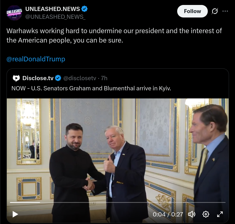The width and height of the screenshot is (235, 224).
Task: Click the @UNLEASHED_NEWS_ handle text
Action: pyautogui.click(x=55, y=17)
